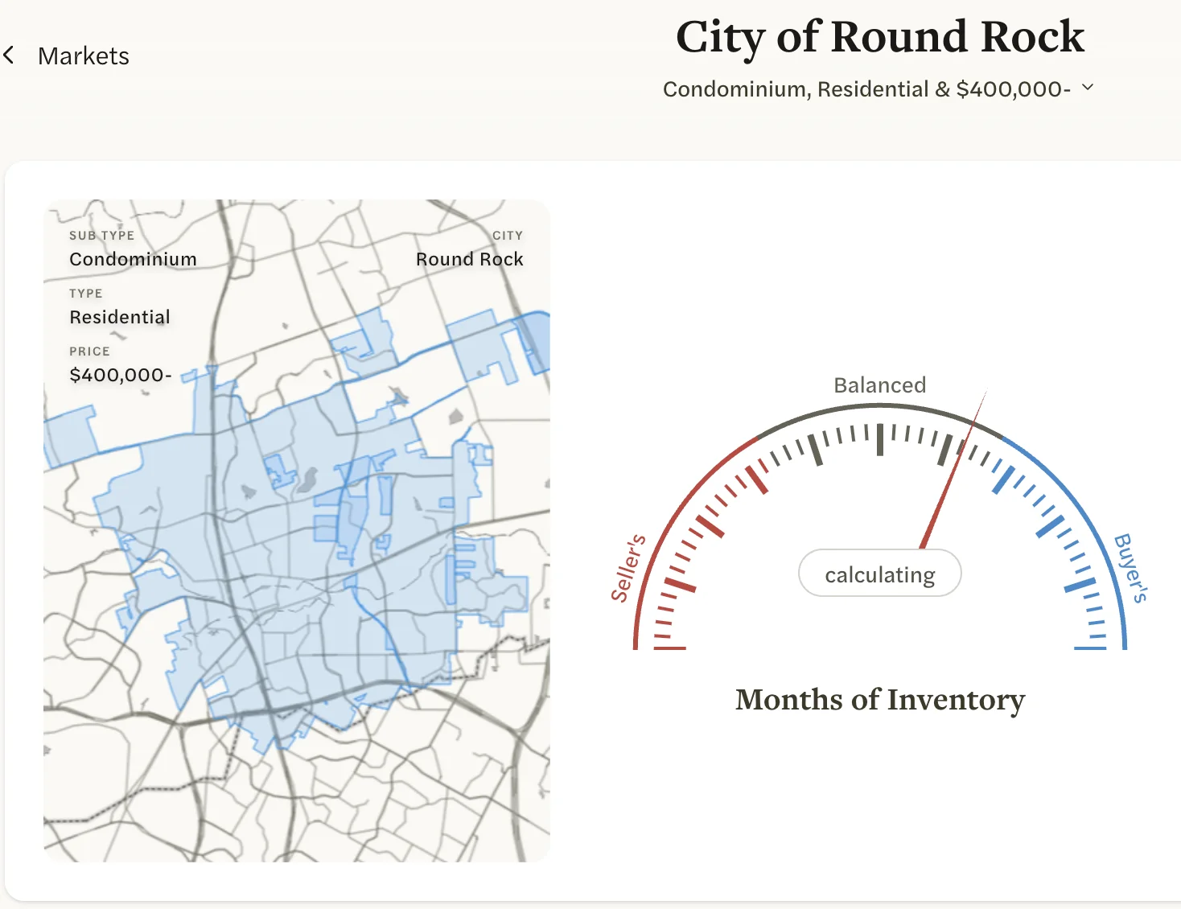Click the Round Rock city map
1181x909 pixels.
point(297,531)
